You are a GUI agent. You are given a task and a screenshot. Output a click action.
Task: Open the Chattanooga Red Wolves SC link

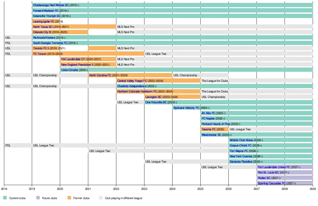[x=51, y=5]
